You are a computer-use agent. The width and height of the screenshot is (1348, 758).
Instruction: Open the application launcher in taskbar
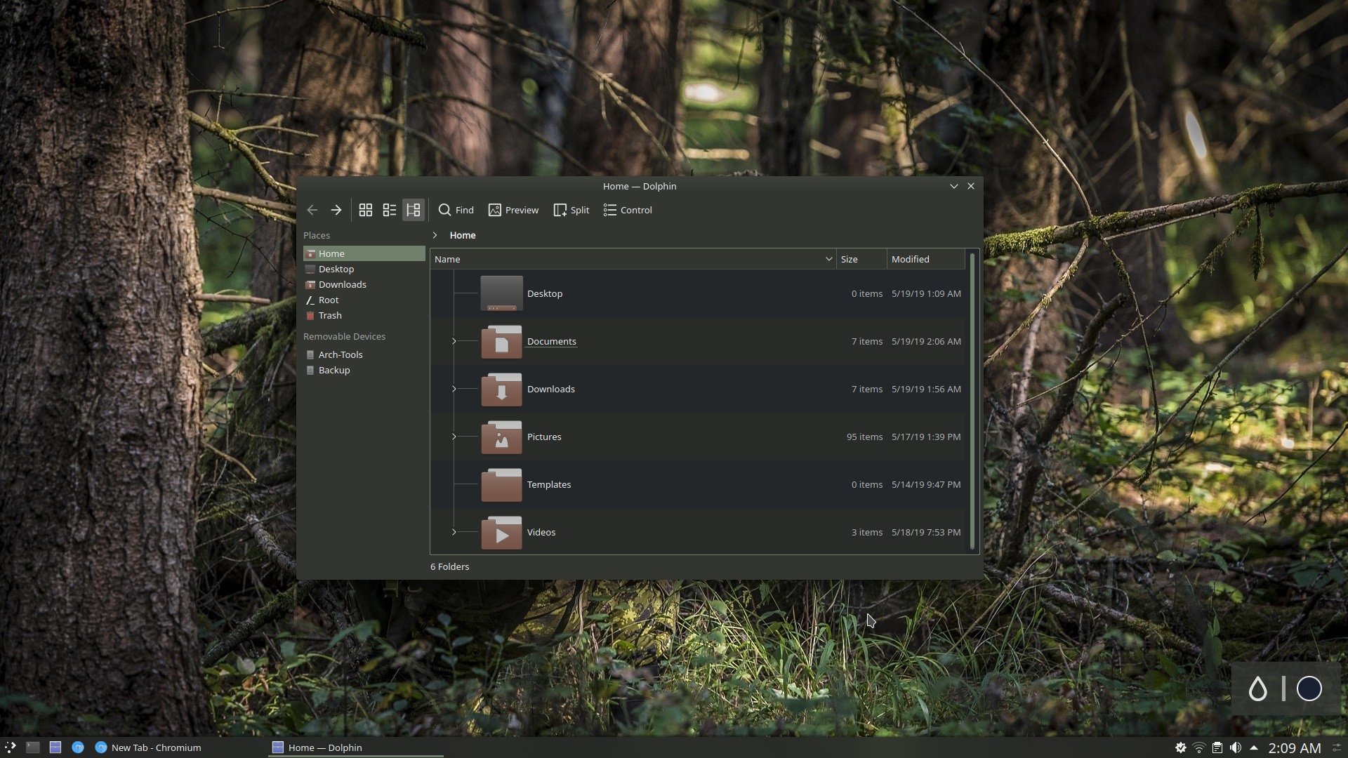tap(11, 747)
